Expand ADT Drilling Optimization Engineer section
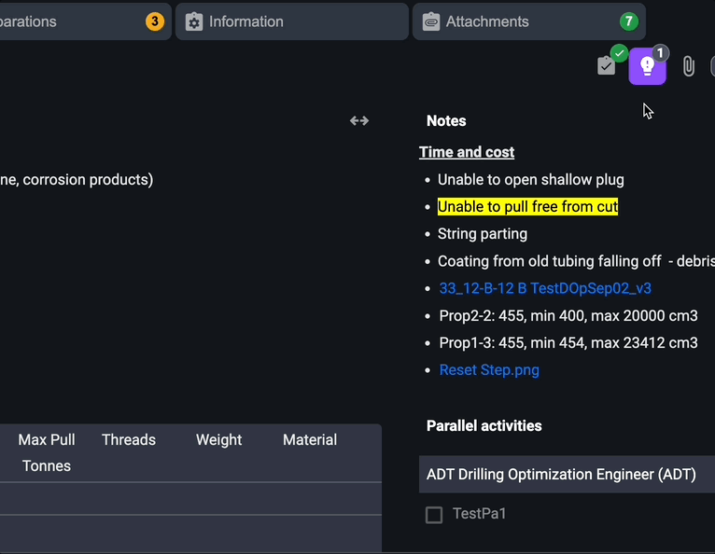The width and height of the screenshot is (715, 554). 561,474
